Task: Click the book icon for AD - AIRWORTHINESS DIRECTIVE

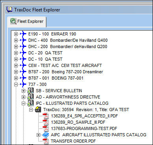Action: (x=31, y=97)
